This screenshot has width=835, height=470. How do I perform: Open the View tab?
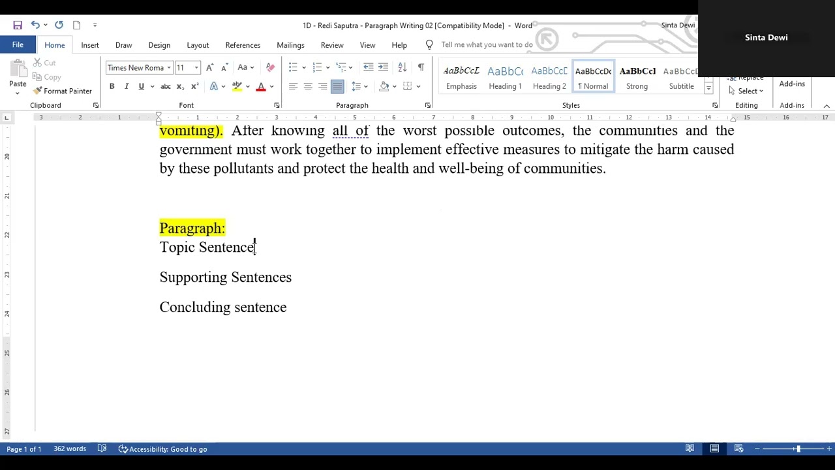pyautogui.click(x=367, y=45)
